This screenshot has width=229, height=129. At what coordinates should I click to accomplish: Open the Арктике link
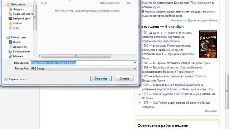coord(150,11)
